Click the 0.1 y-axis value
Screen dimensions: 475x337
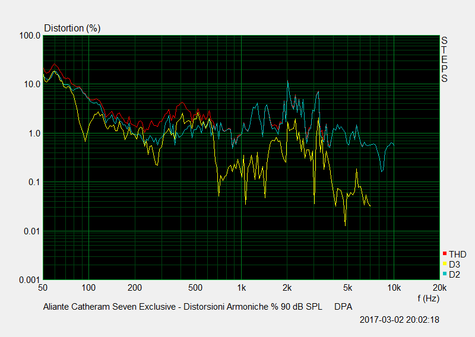[x=34, y=182]
